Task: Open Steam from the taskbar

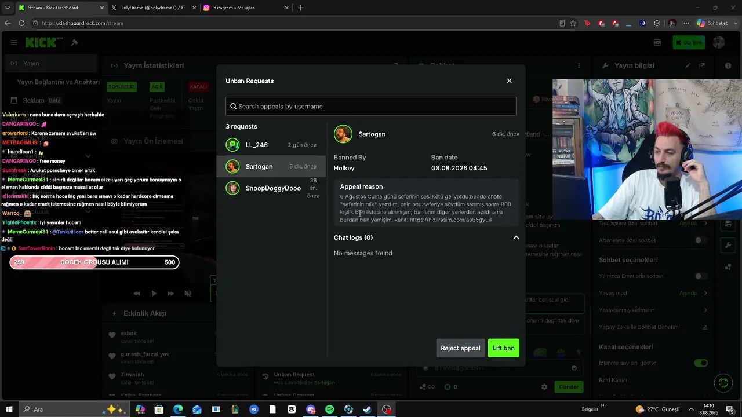Action: click(367, 409)
